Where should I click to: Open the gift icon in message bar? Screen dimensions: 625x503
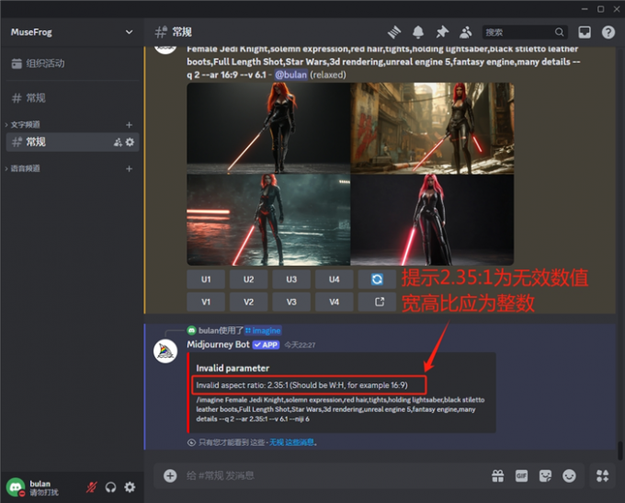click(497, 475)
